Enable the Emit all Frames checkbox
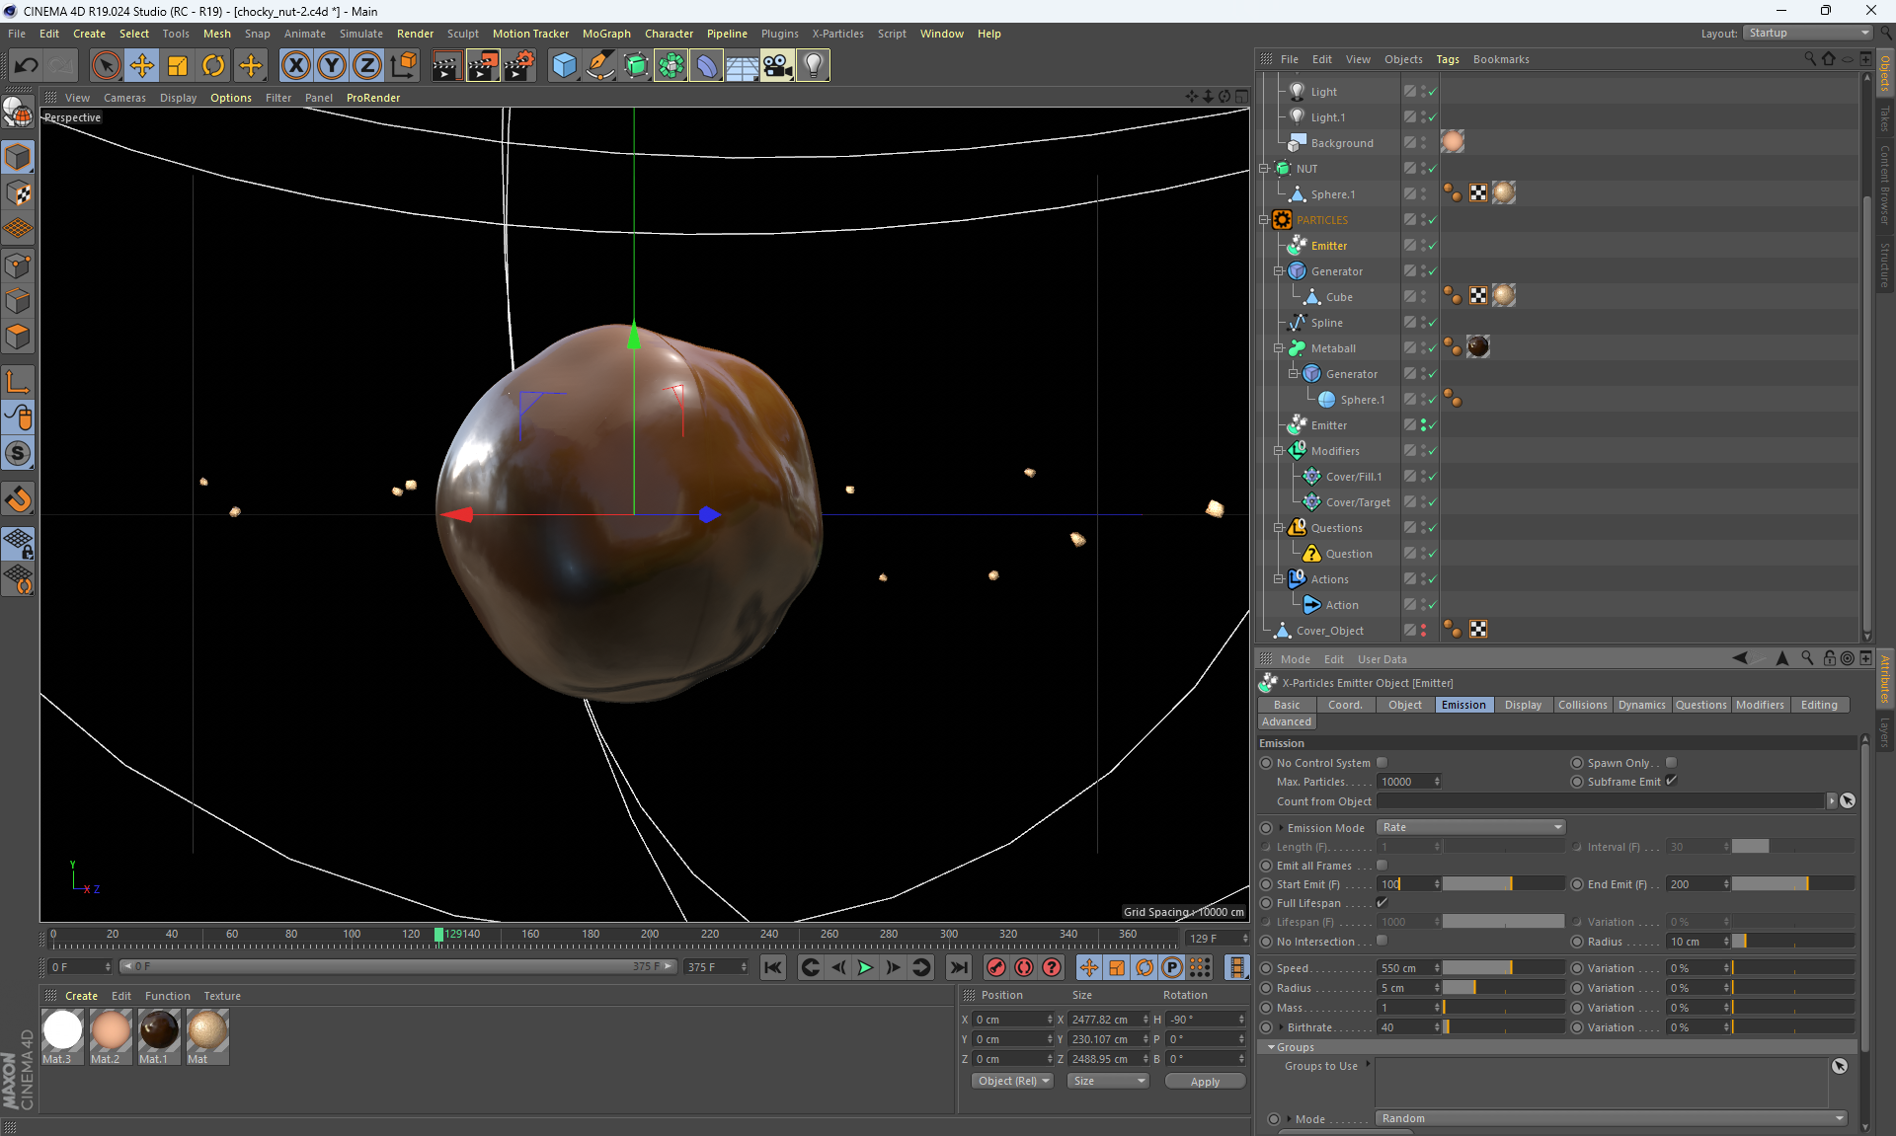Screen dimensions: 1896x1136 pos(1382,866)
